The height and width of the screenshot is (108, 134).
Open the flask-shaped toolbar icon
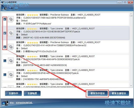(x=16, y=8)
